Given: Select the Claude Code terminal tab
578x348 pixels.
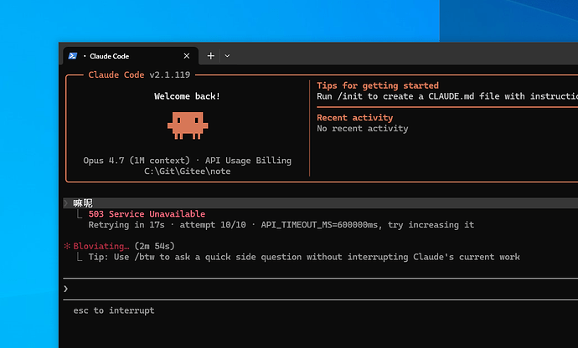Looking at the screenshot, I should (x=131, y=56).
